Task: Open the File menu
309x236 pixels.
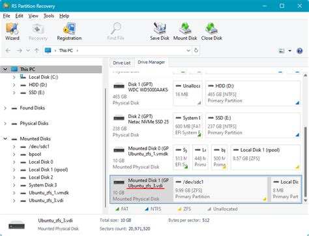Action: (x=7, y=16)
